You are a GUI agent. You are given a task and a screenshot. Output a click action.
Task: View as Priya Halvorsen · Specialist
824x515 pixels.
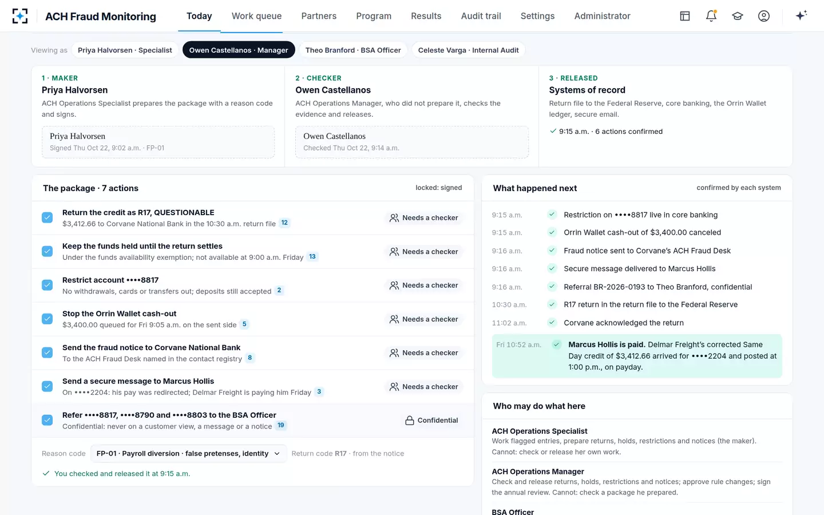(x=125, y=50)
